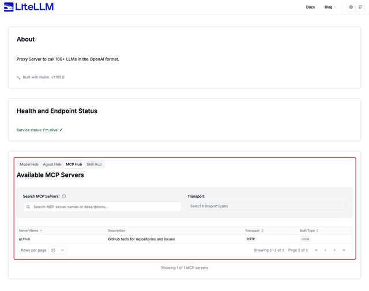Click the icon button left of GitHub icon
The height and width of the screenshot is (291, 369).
(351, 7)
